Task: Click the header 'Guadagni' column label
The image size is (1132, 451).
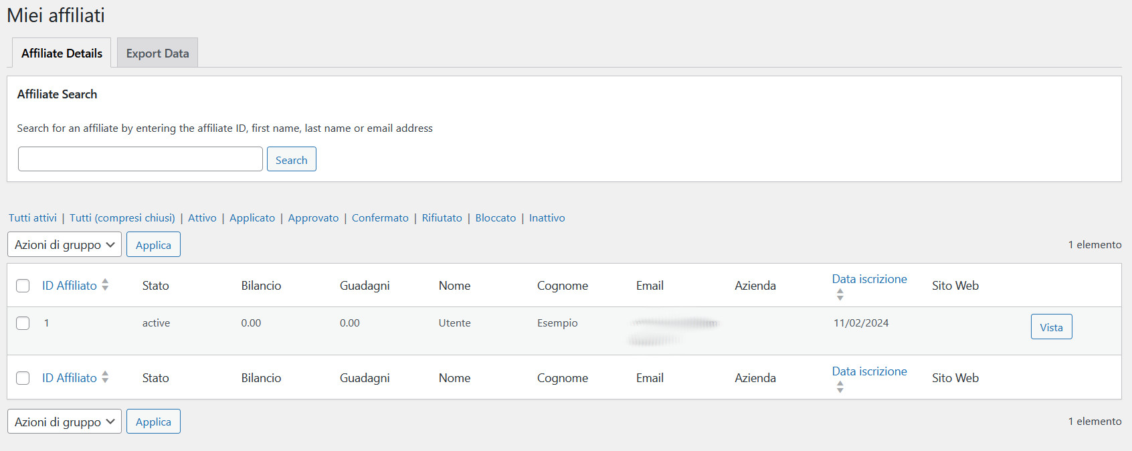Action: [x=365, y=286]
